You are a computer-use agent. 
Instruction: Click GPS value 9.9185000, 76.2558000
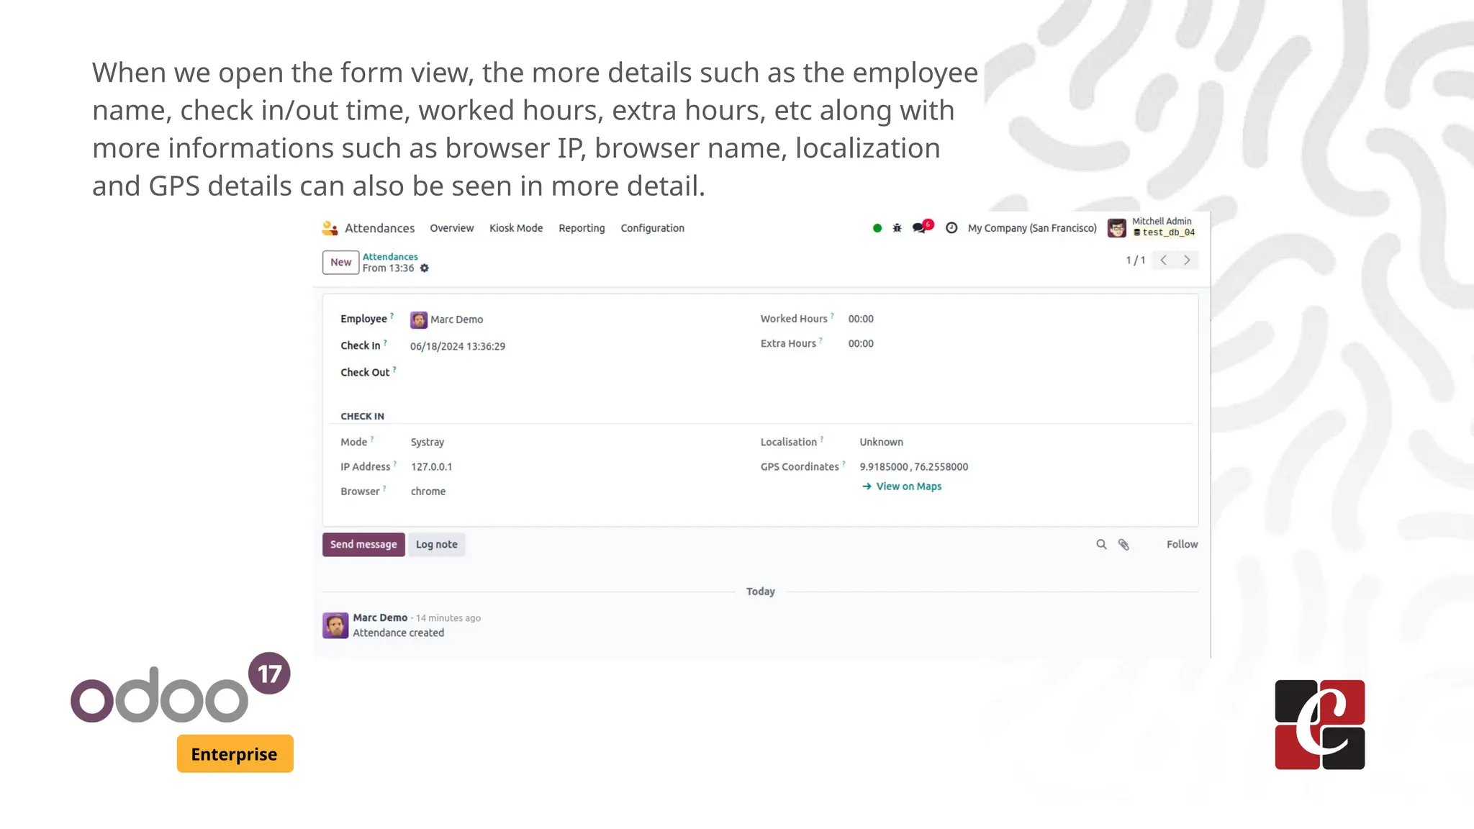[914, 467]
